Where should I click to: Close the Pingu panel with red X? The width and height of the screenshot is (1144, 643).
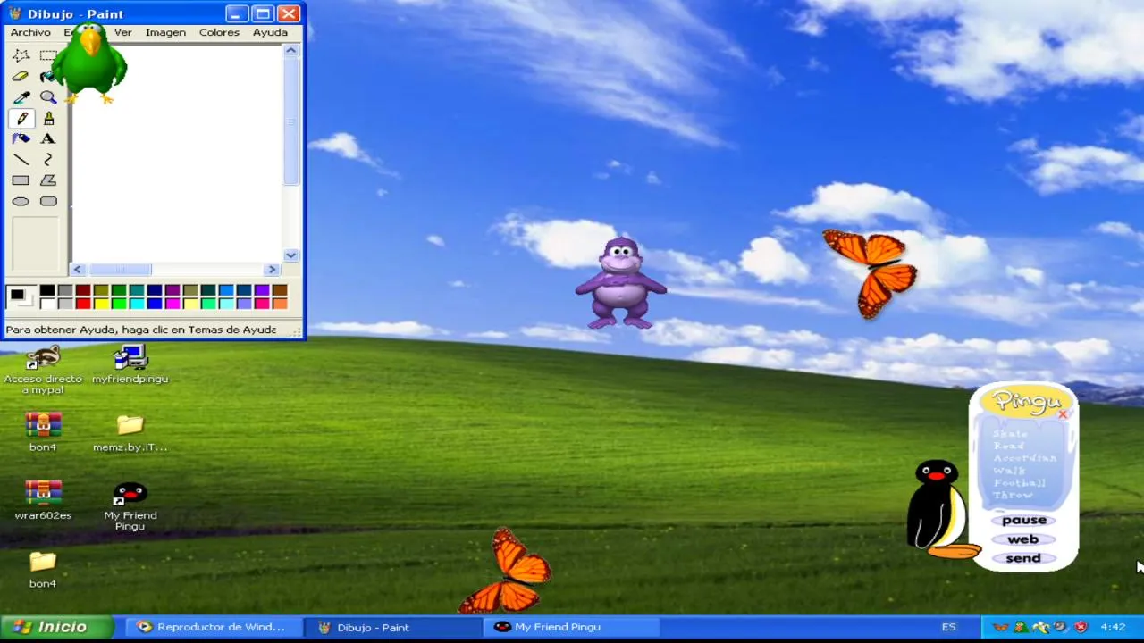(1063, 413)
